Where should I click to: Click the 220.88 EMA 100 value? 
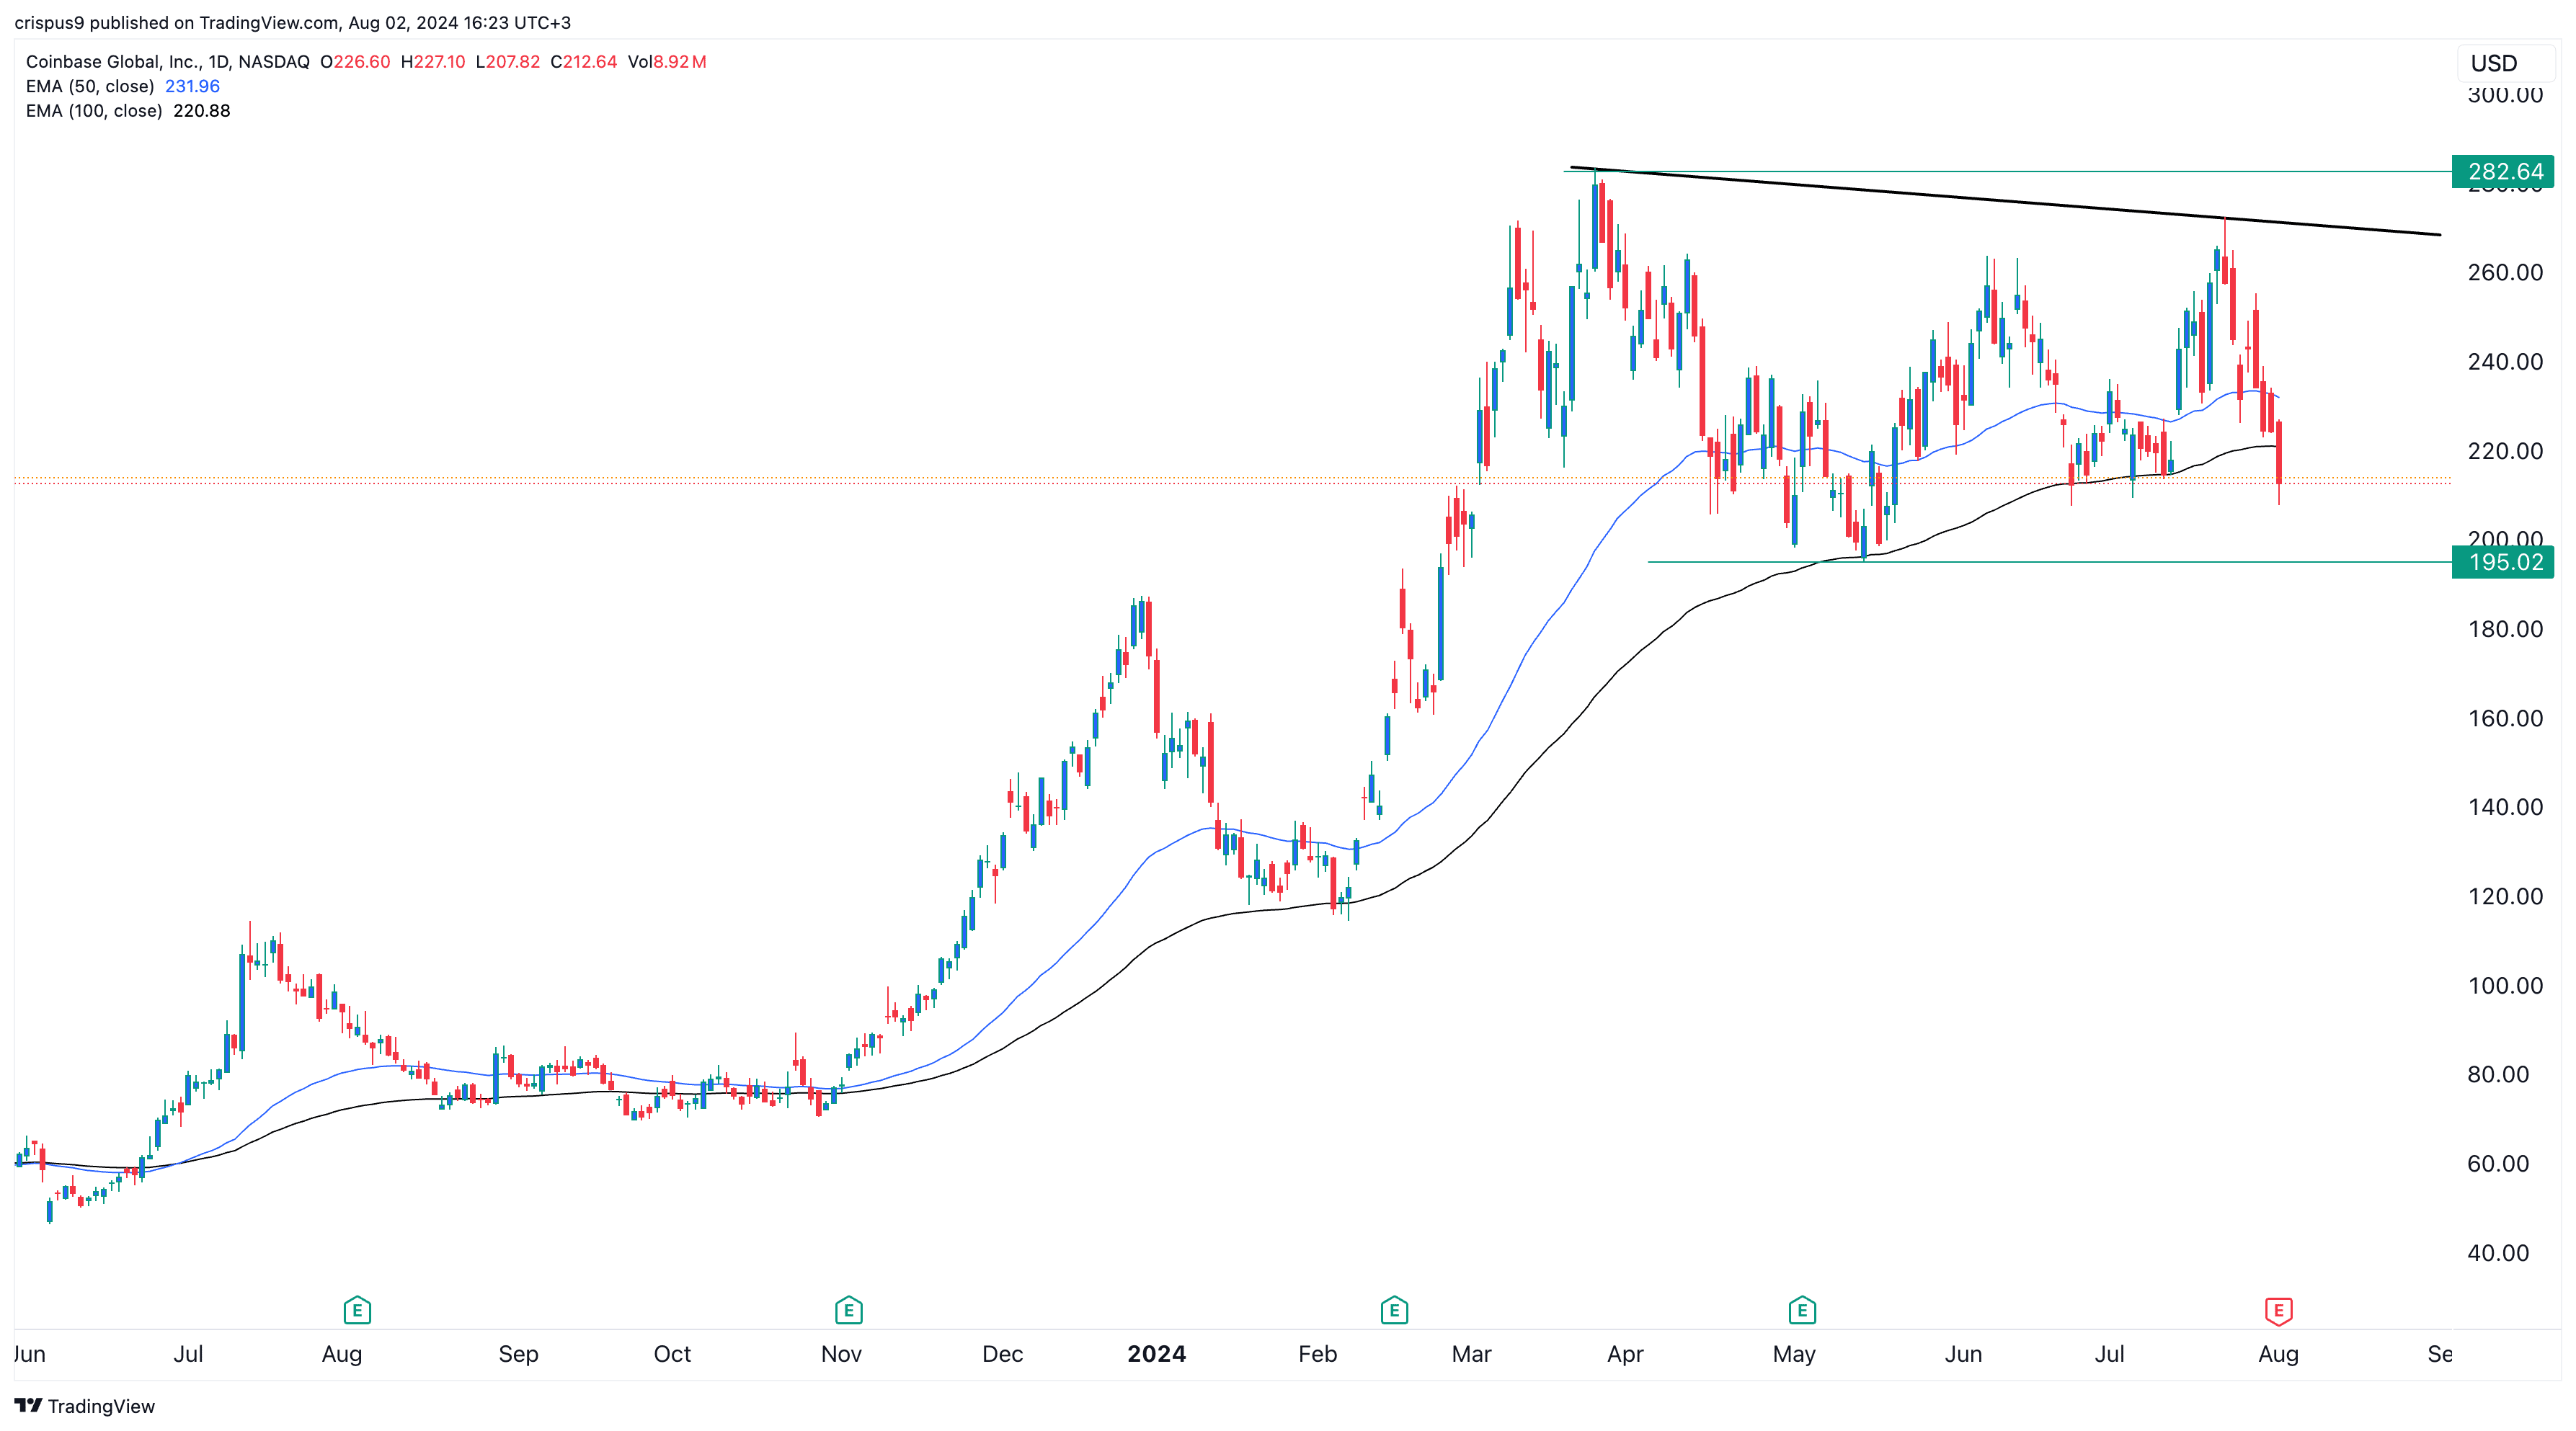click(x=202, y=111)
